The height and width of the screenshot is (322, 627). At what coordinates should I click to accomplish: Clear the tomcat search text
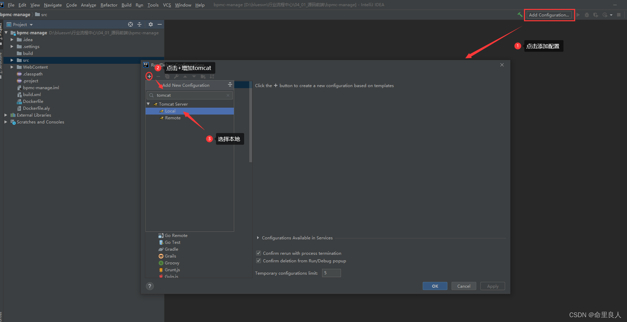[x=228, y=95]
